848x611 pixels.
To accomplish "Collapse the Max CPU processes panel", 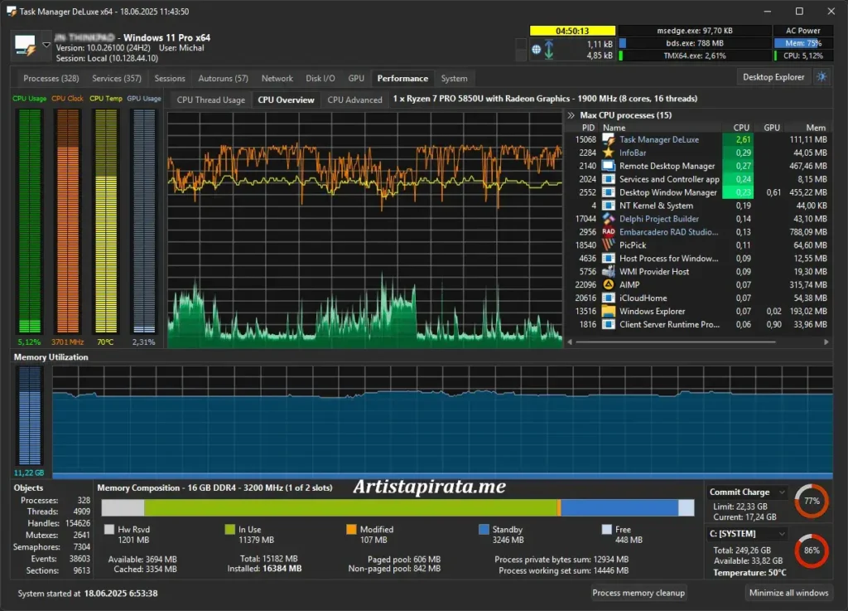I will [x=571, y=114].
